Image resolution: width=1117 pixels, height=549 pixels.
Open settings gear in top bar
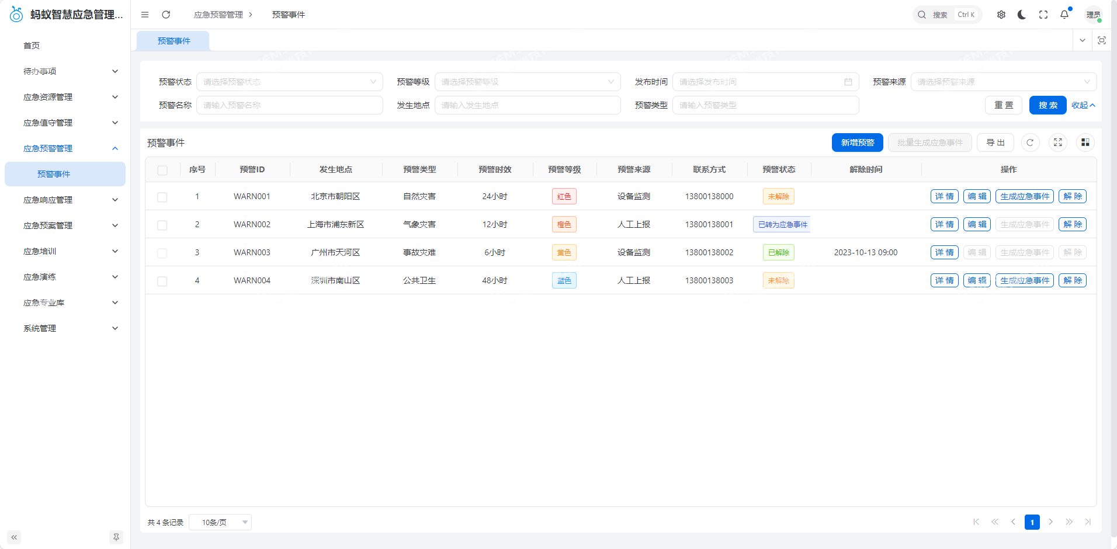[x=1001, y=15]
